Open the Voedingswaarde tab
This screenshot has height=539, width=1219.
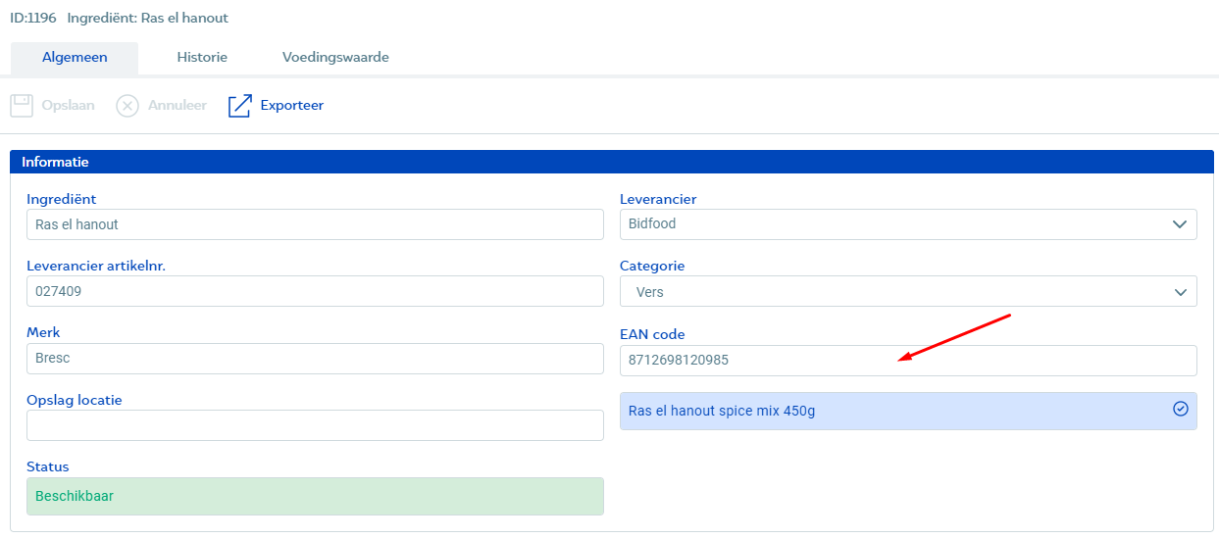tap(335, 58)
